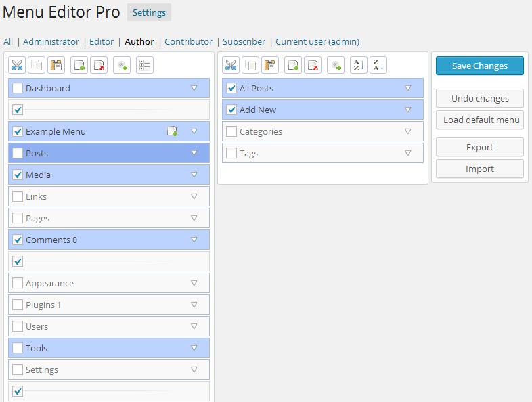Check the Posts checkbox
This screenshot has height=402, width=532.
click(x=18, y=153)
